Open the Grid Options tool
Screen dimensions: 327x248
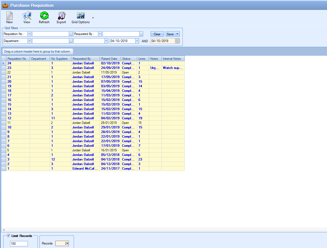[80, 16]
